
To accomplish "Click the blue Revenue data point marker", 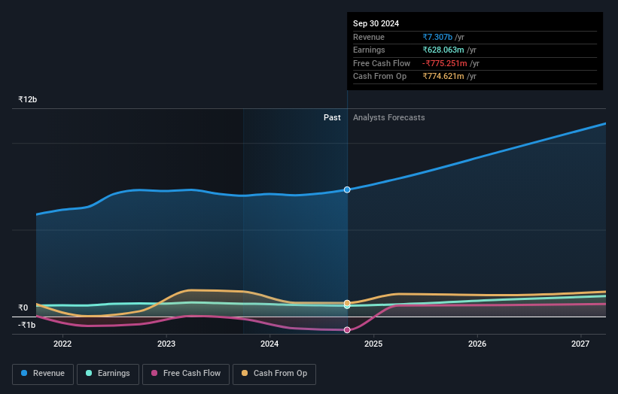I will 347,189.
